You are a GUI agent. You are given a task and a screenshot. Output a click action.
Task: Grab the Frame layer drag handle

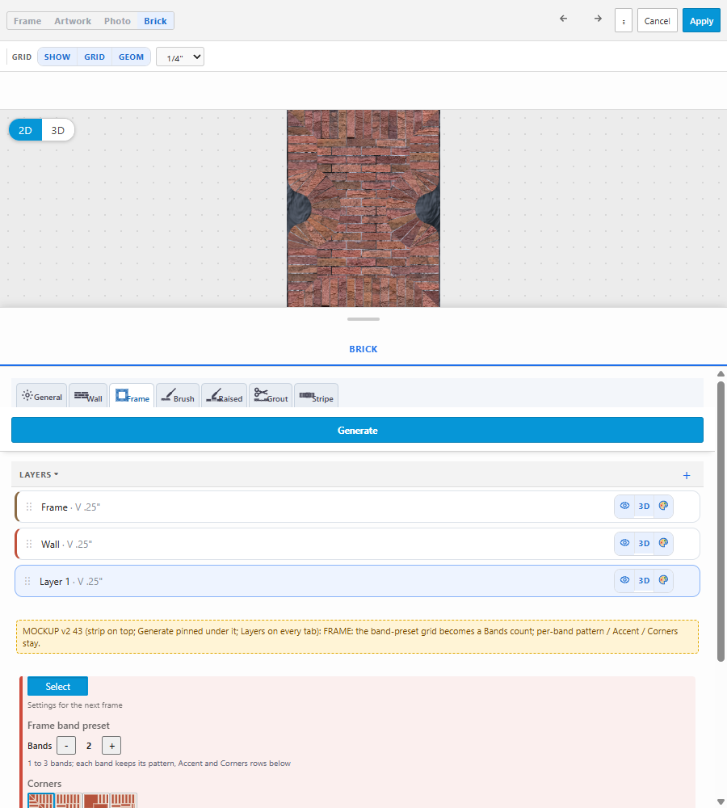(29, 507)
